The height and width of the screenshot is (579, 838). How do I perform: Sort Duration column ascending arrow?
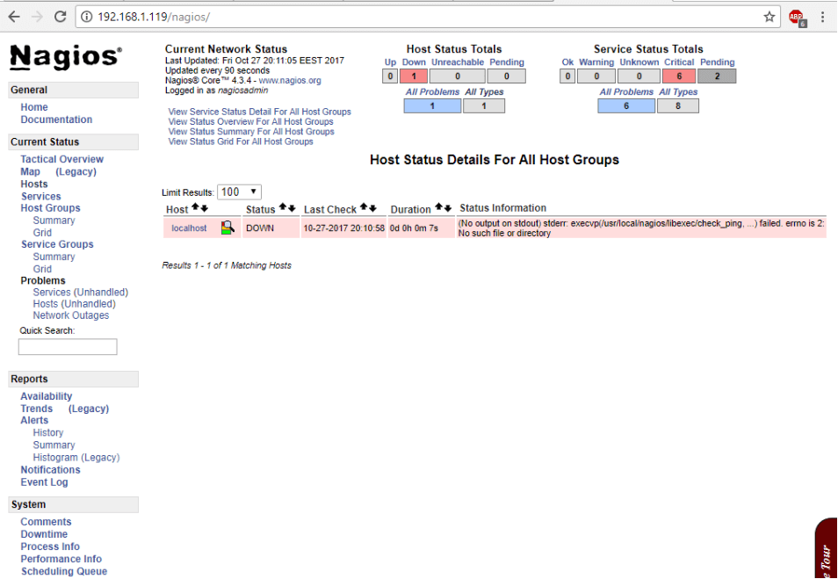click(439, 207)
